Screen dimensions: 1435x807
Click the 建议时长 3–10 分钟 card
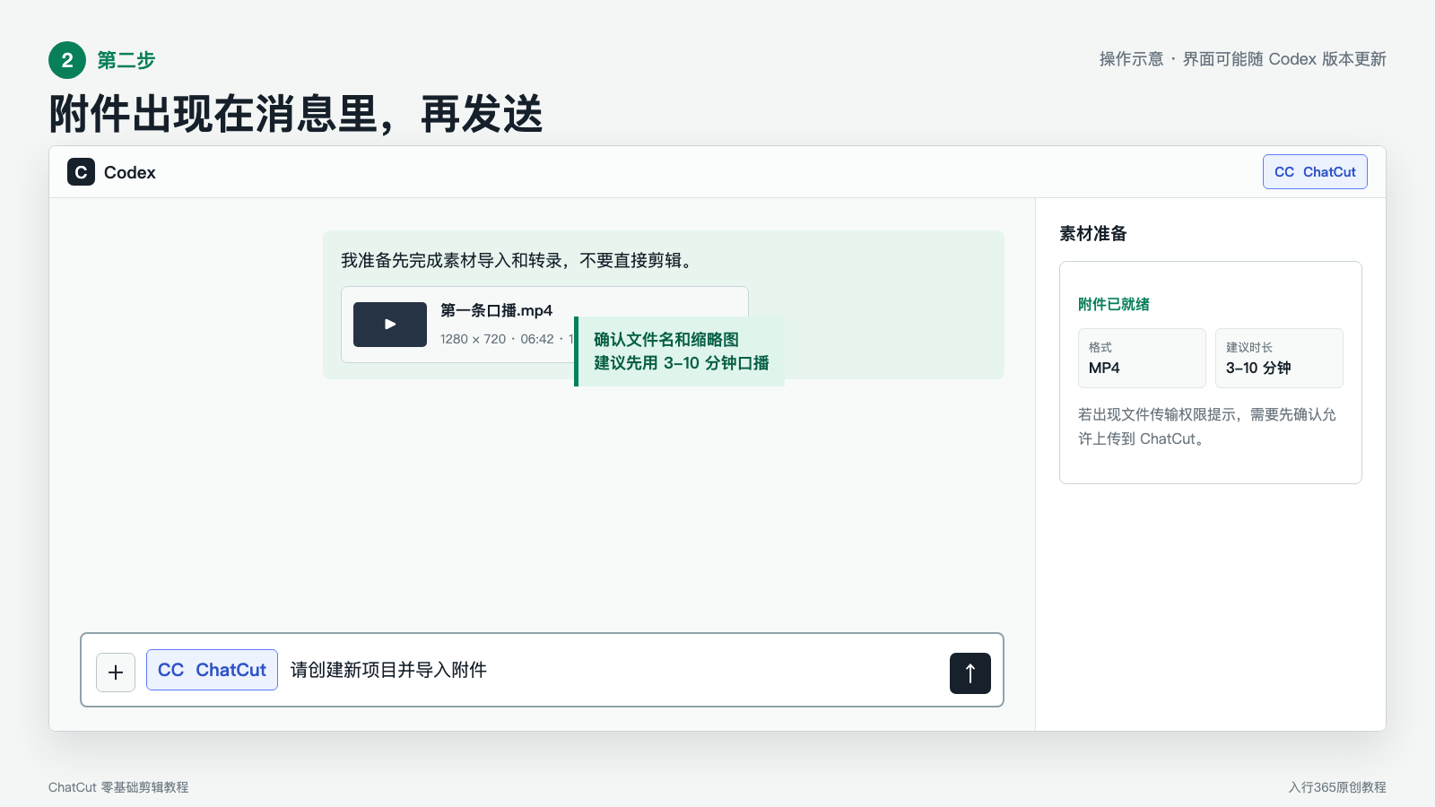(x=1279, y=358)
